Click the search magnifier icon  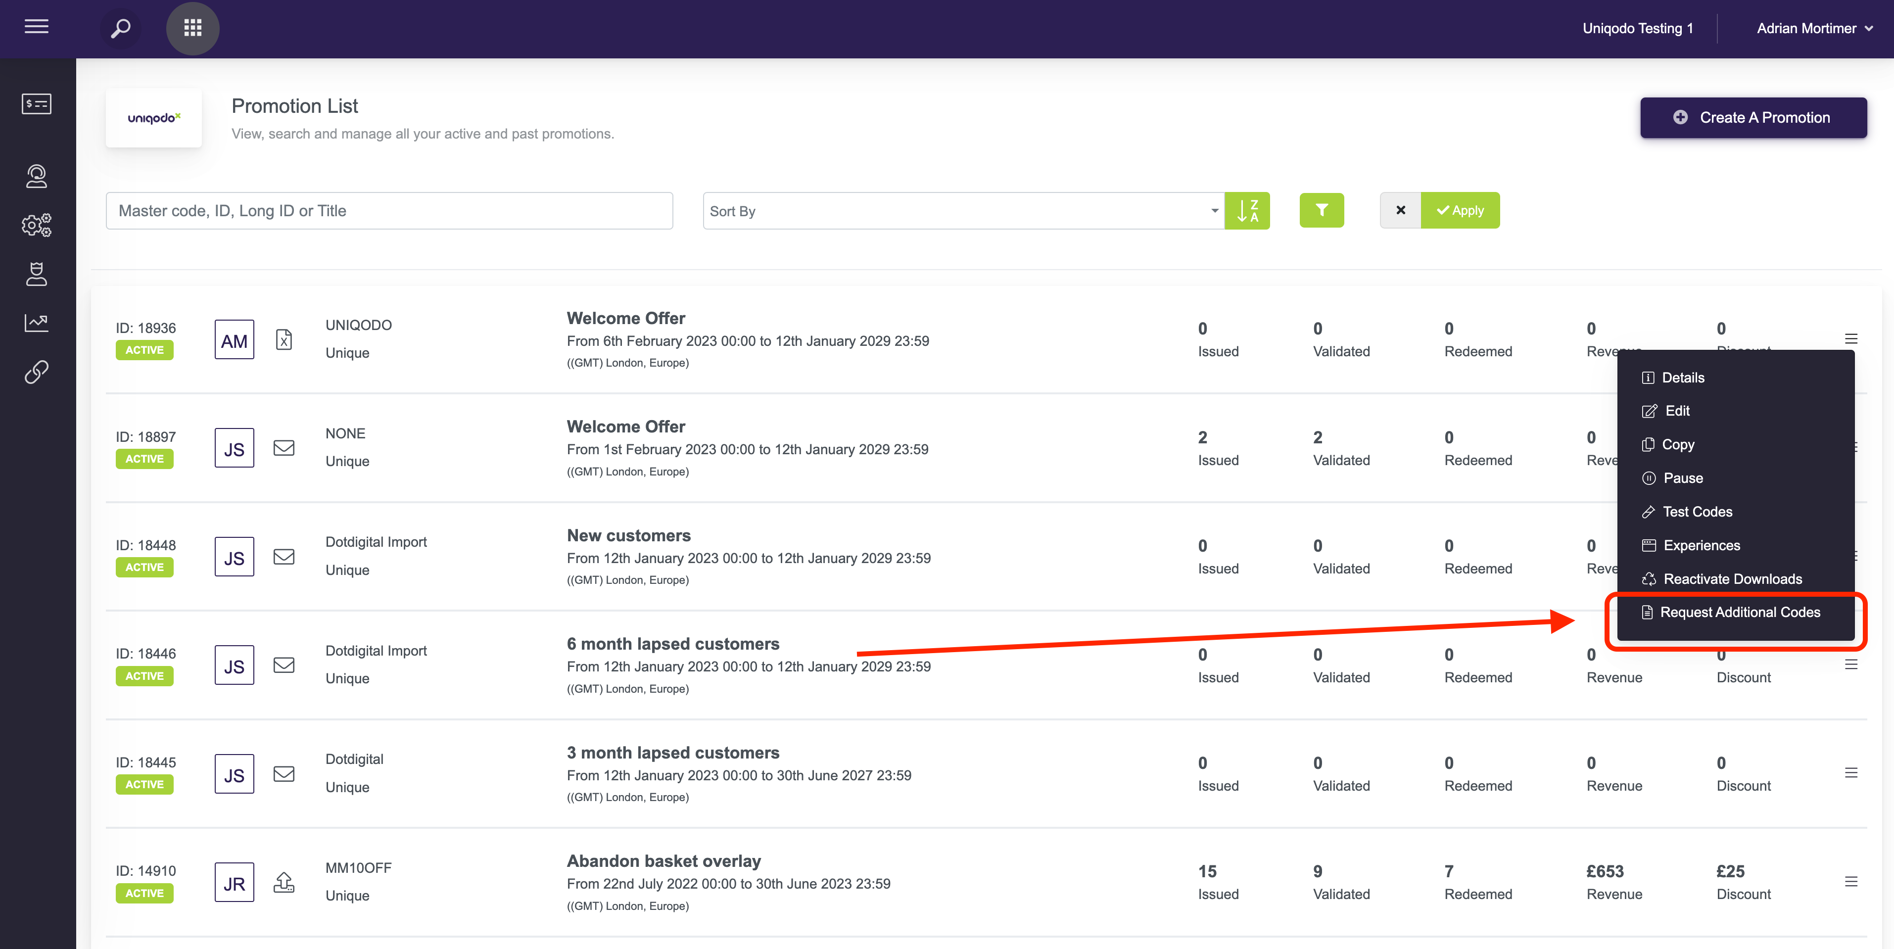point(121,29)
